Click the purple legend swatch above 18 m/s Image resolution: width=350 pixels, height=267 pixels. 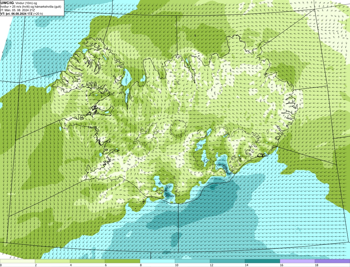coord(332,261)
